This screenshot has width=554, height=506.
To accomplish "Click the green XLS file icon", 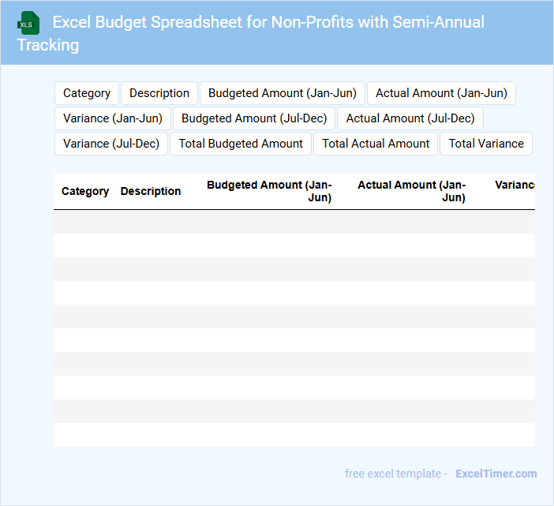I will coord(28,24).
